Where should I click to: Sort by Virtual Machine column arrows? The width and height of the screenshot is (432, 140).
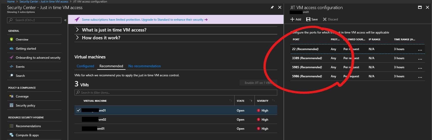231,100
